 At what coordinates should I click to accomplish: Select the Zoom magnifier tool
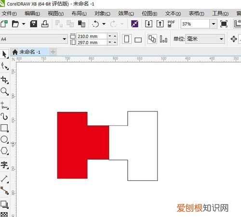point(4,91)
